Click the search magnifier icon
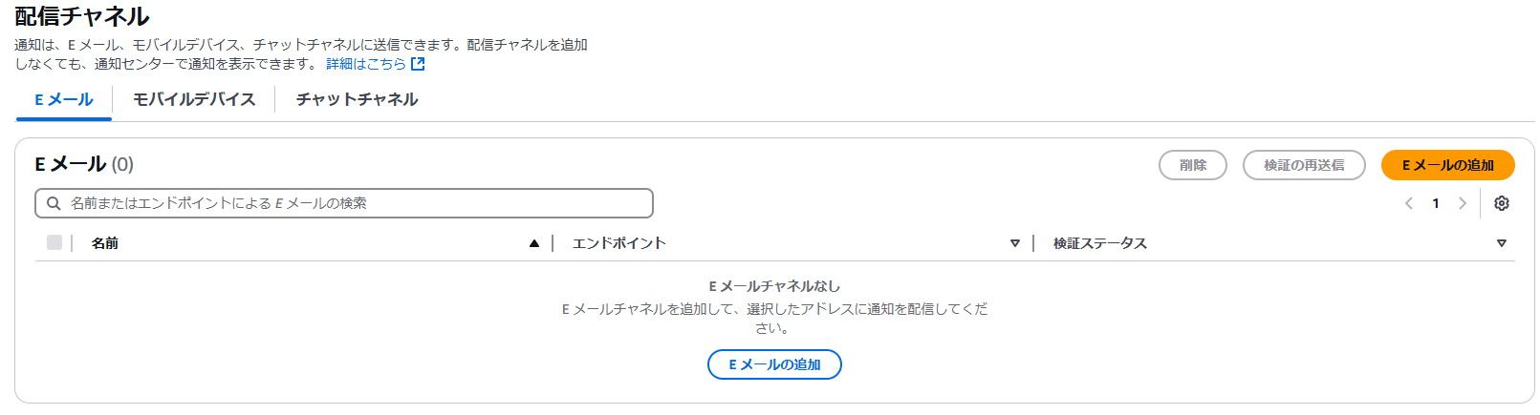Screen dimensions: 1540x415 (x=54, y=203)
